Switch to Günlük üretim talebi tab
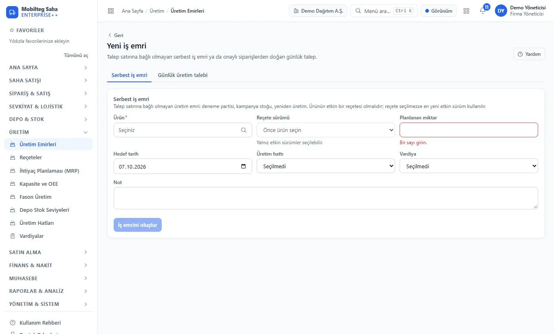Image resolution: width=554 pixels, height=334 pixels. [x=182, y=75]
